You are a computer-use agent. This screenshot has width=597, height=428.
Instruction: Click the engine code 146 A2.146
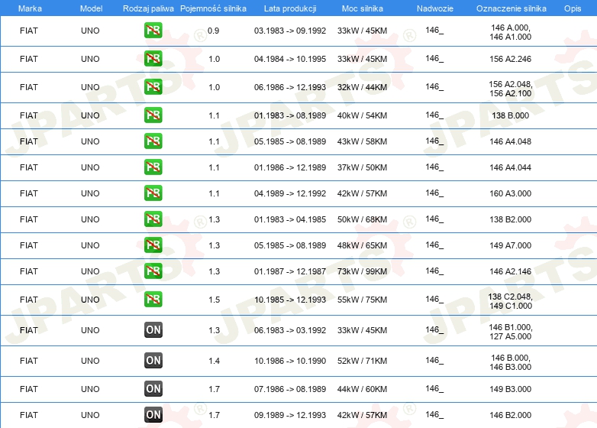(510, 271)
